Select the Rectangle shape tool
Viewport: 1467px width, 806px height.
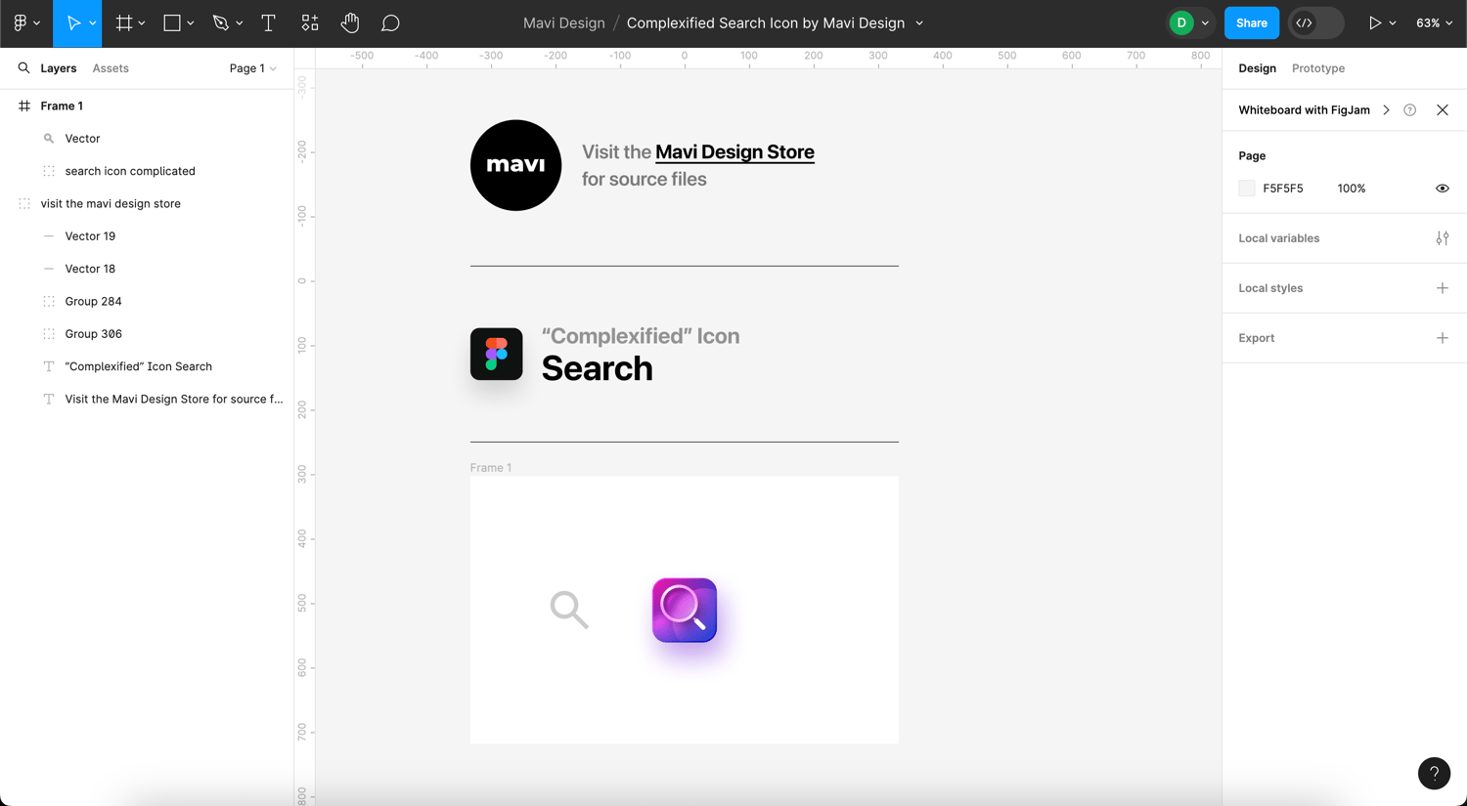pyautogui.click(x=172, y=22)
